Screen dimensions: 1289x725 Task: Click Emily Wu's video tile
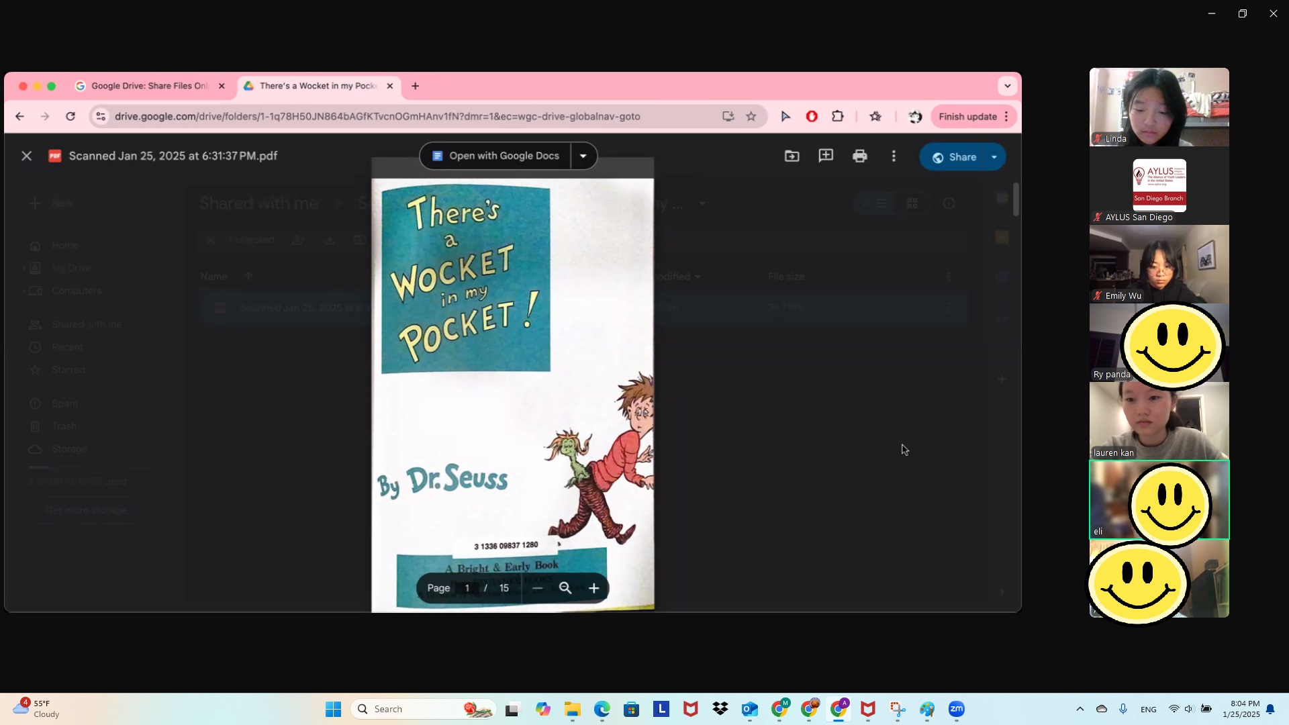1159,264
